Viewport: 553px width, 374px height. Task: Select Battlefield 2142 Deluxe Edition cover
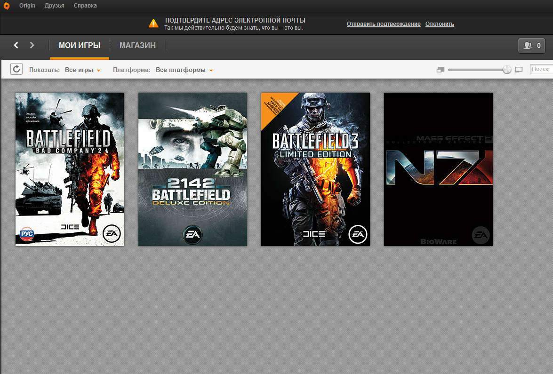(192, 169)
